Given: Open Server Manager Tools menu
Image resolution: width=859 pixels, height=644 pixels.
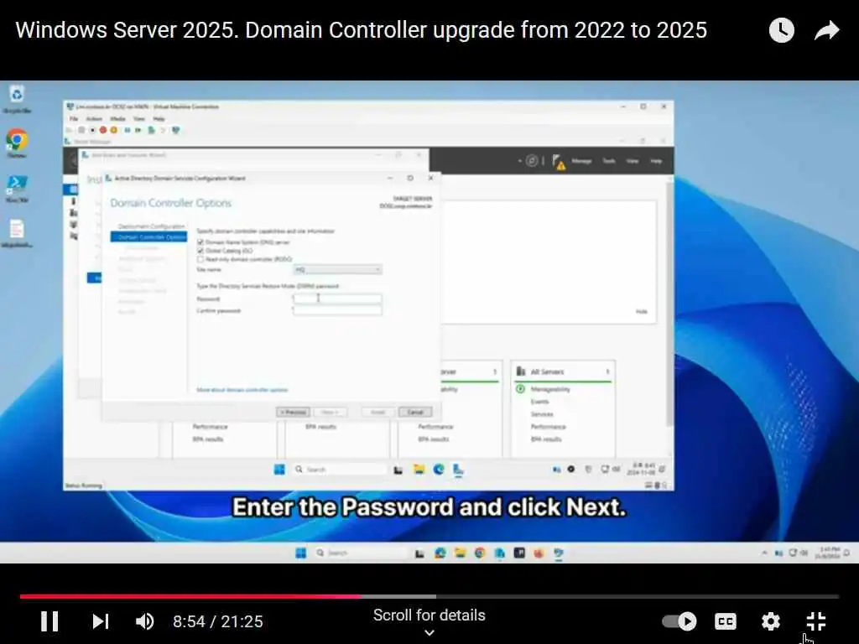Looking at the screenshot, I should (x=609, y=161).
